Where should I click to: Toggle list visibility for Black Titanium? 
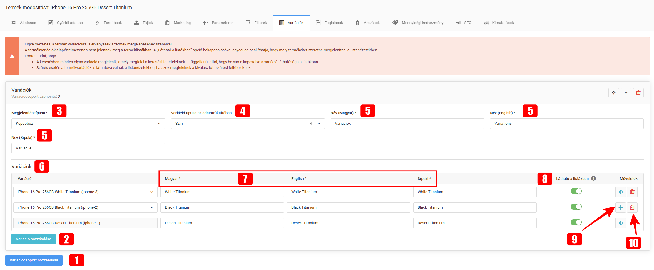[576, 207]
